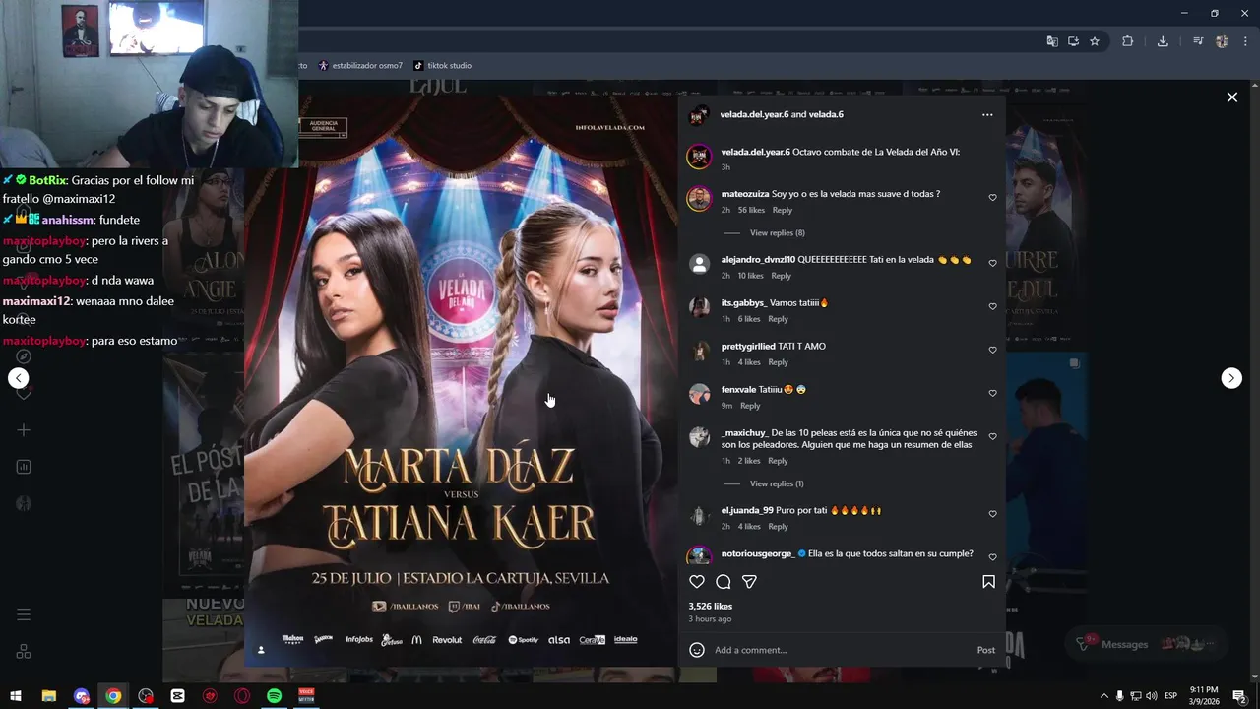The width and height of the screenshot is (1260, 709).
Task: Open CapCut from taskbar
Action: [177, 696]
